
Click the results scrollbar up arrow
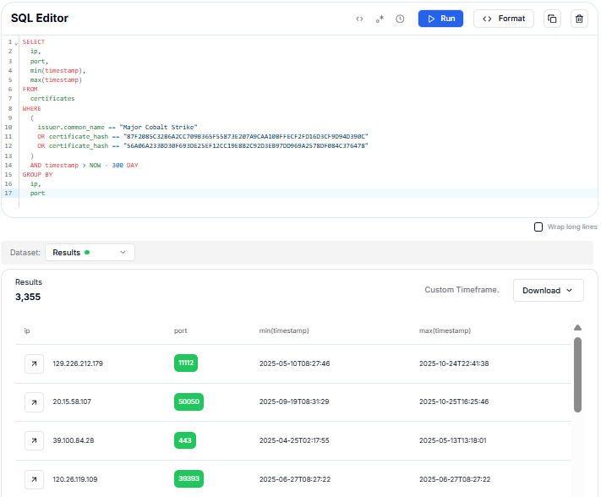pyautogui.click(x=577, y=328)
